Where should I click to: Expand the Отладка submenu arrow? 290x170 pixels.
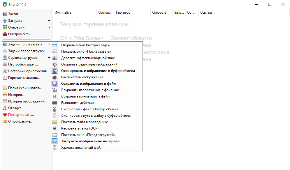coord(49,108)
